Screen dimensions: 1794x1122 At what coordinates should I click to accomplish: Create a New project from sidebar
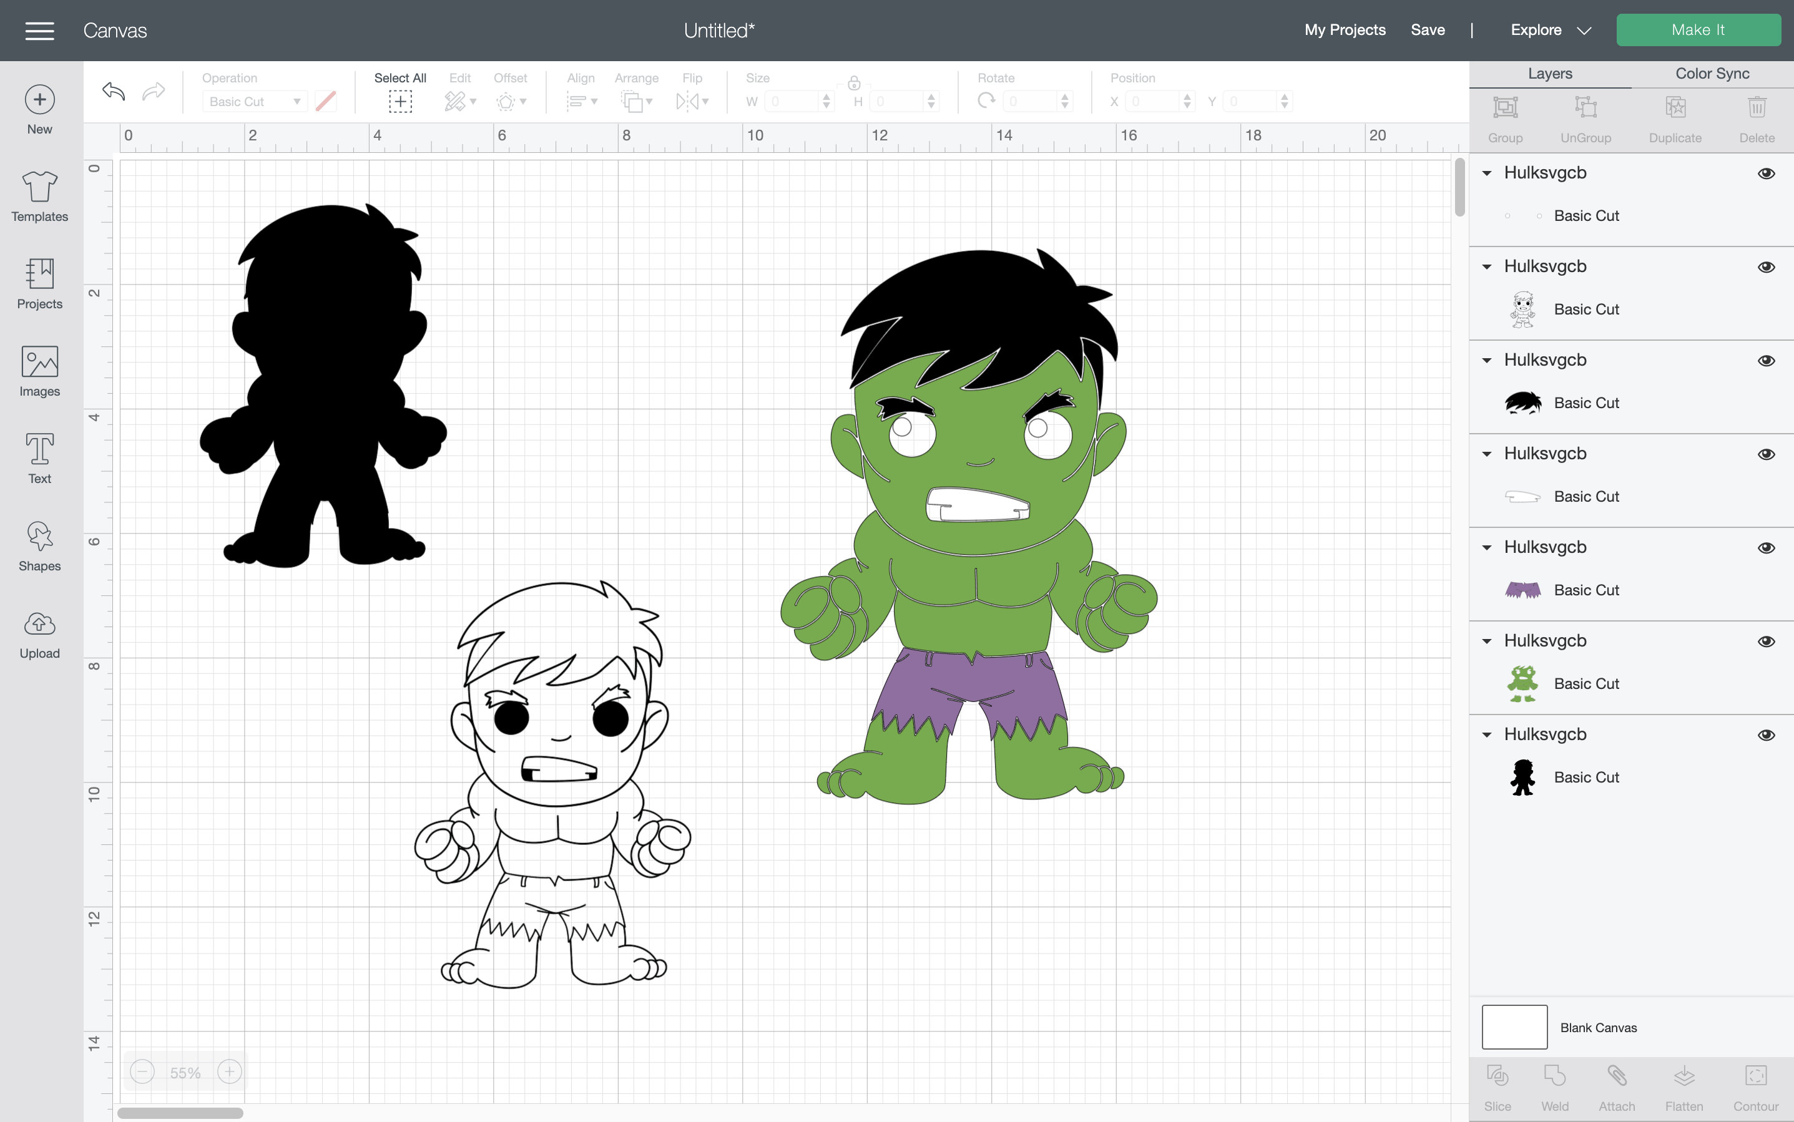(x=39, y=110)
